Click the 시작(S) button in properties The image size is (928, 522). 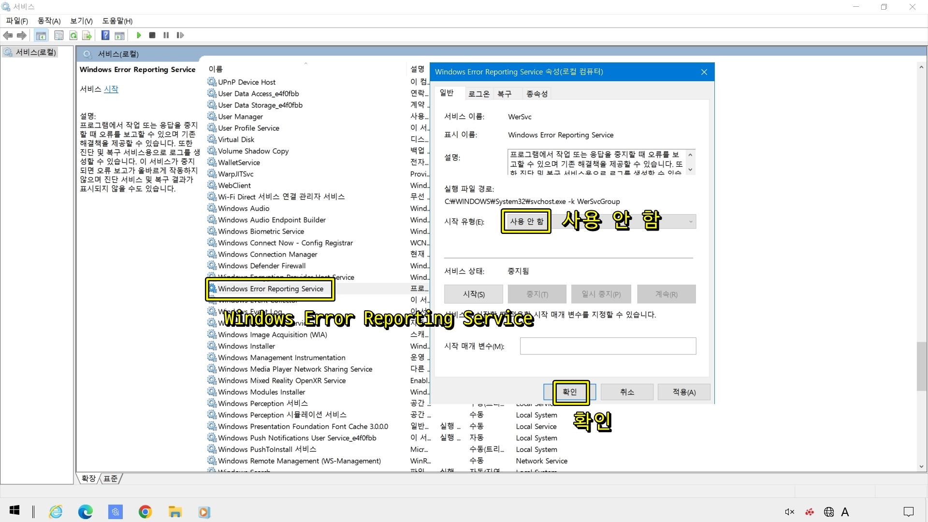(474, 294)
